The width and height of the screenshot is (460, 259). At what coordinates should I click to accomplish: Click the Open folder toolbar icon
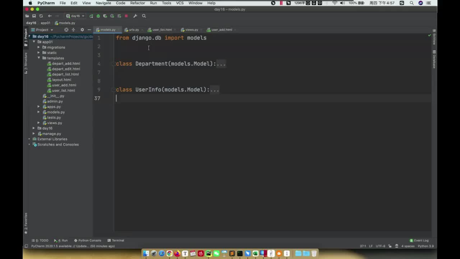tap(27, 16)
